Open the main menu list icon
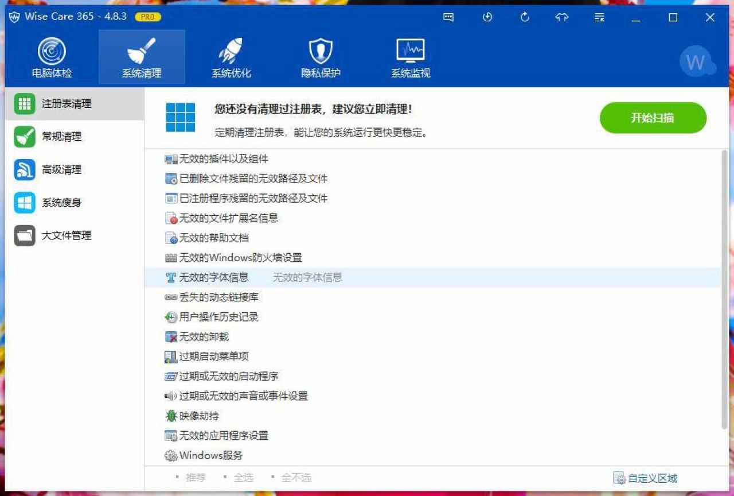The height and width of the screenshot is (496, 734). point(599,17)
